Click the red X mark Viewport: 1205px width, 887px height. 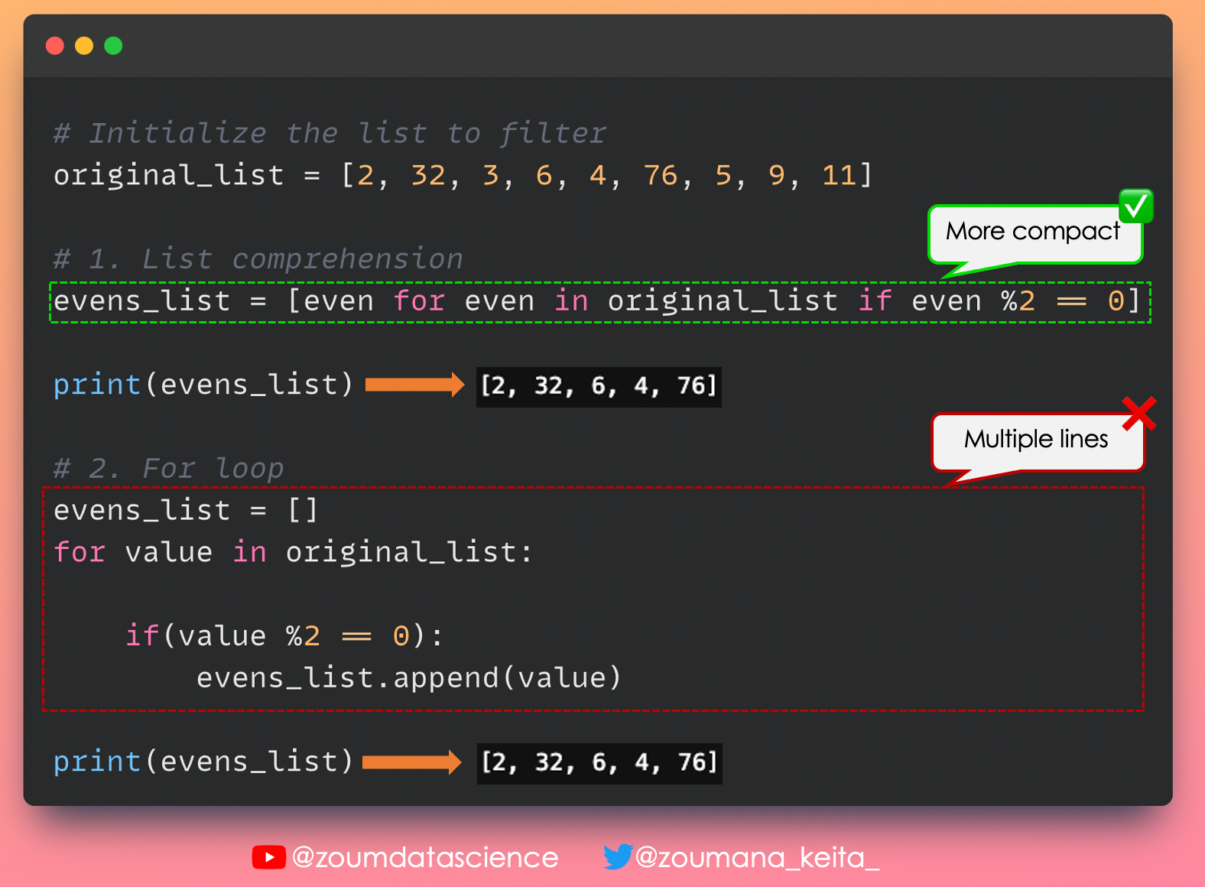point(1138,414)
